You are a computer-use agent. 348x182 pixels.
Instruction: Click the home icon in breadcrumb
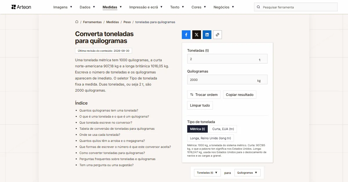click(x=77, y=22)
